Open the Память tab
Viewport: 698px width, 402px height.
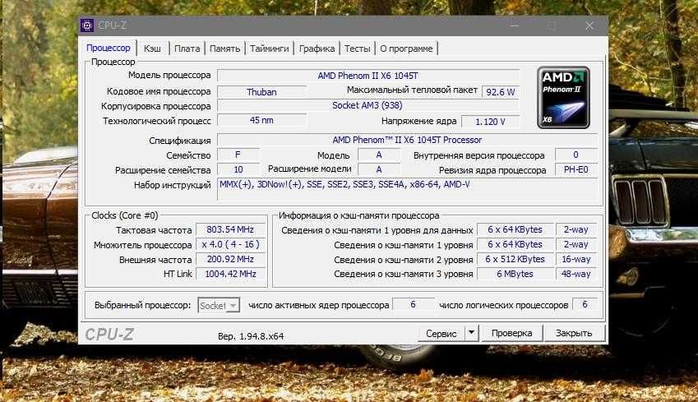tap(224, 49)
